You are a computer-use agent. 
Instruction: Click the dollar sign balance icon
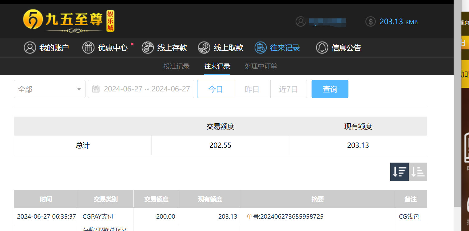pyautogui.click(x=370, y=21)
